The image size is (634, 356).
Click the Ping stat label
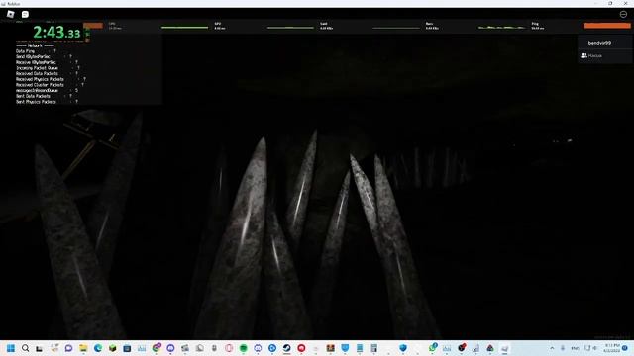535,24
